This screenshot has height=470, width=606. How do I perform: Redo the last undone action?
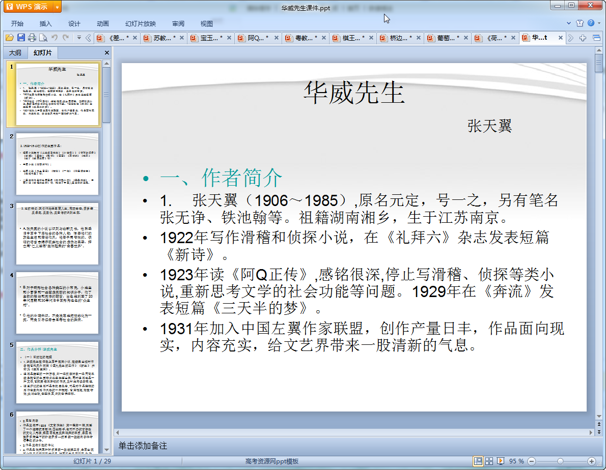(66, 38)
